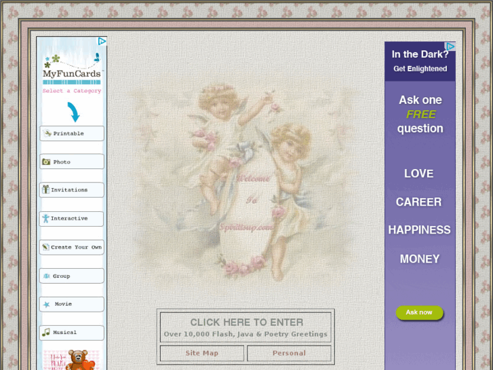The width and height of the screenshot is (493, 370).
Task: Click the AdChoices icon on MyFunCards ad
Action: pos(102,41)
